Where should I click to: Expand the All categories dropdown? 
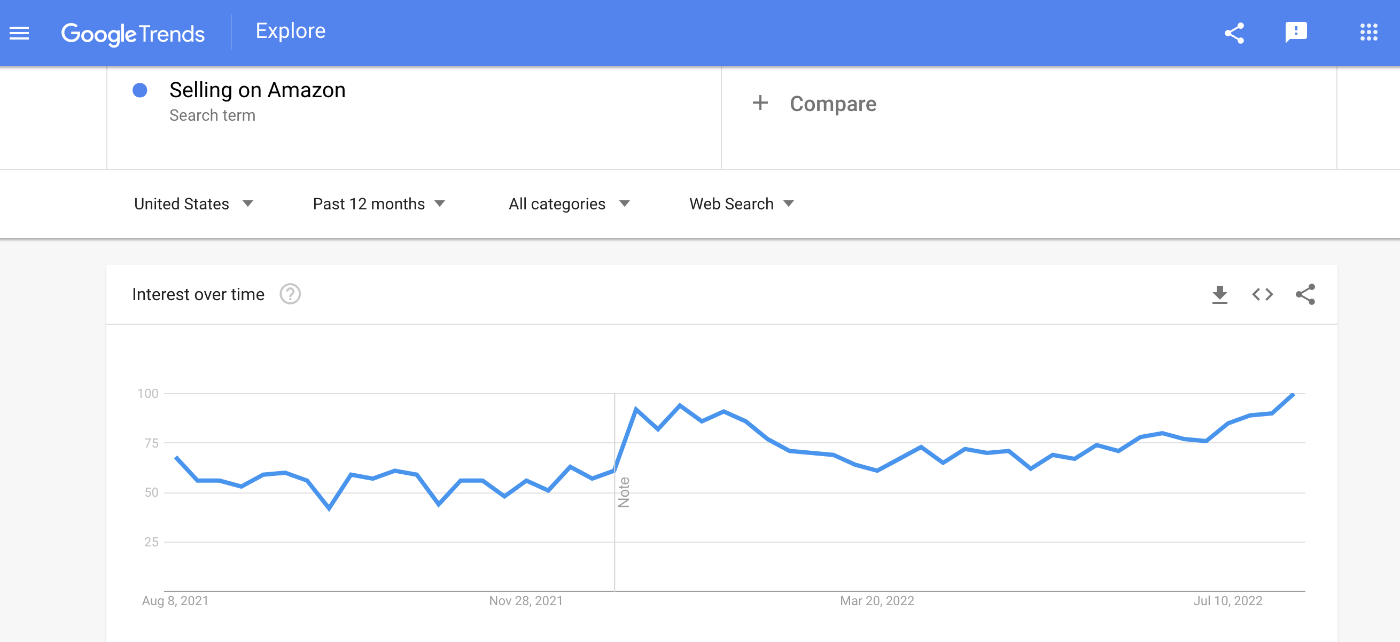coord(569,203)
